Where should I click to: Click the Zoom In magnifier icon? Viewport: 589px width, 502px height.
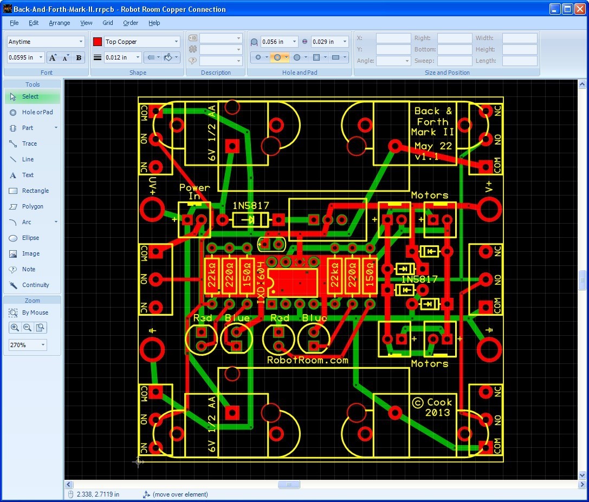pyautogui.click(x=15, y=327)
